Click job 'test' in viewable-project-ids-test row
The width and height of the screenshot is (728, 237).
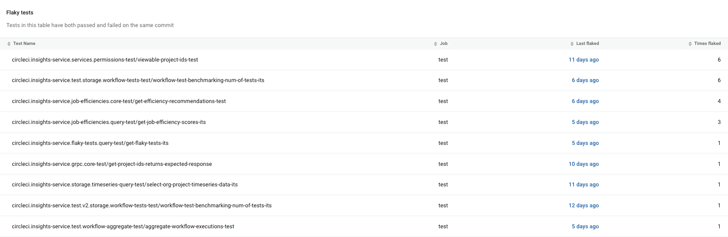click(443, 60)
